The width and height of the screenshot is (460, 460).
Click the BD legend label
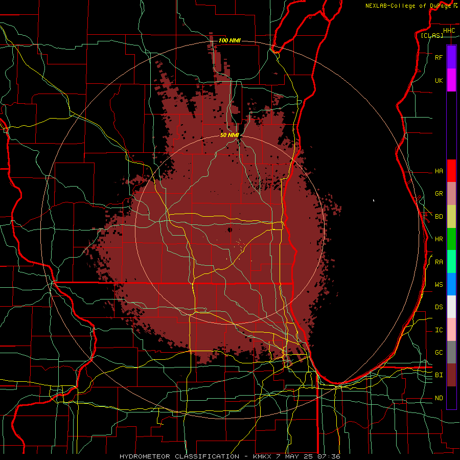(x=439, y=217)
